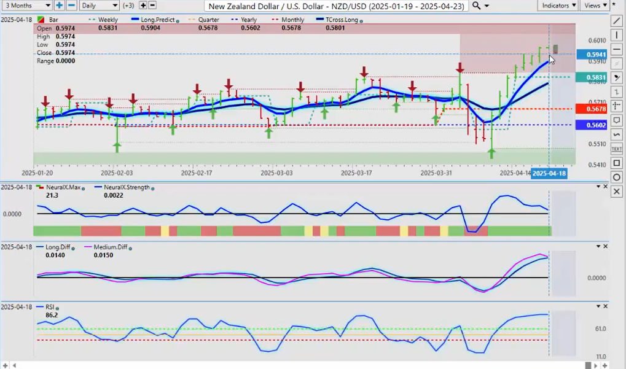Image resolution: width=626 pixels, height=369 pixels.
Task: Click the blue plus zoom-in button
Action: point(59,6)
